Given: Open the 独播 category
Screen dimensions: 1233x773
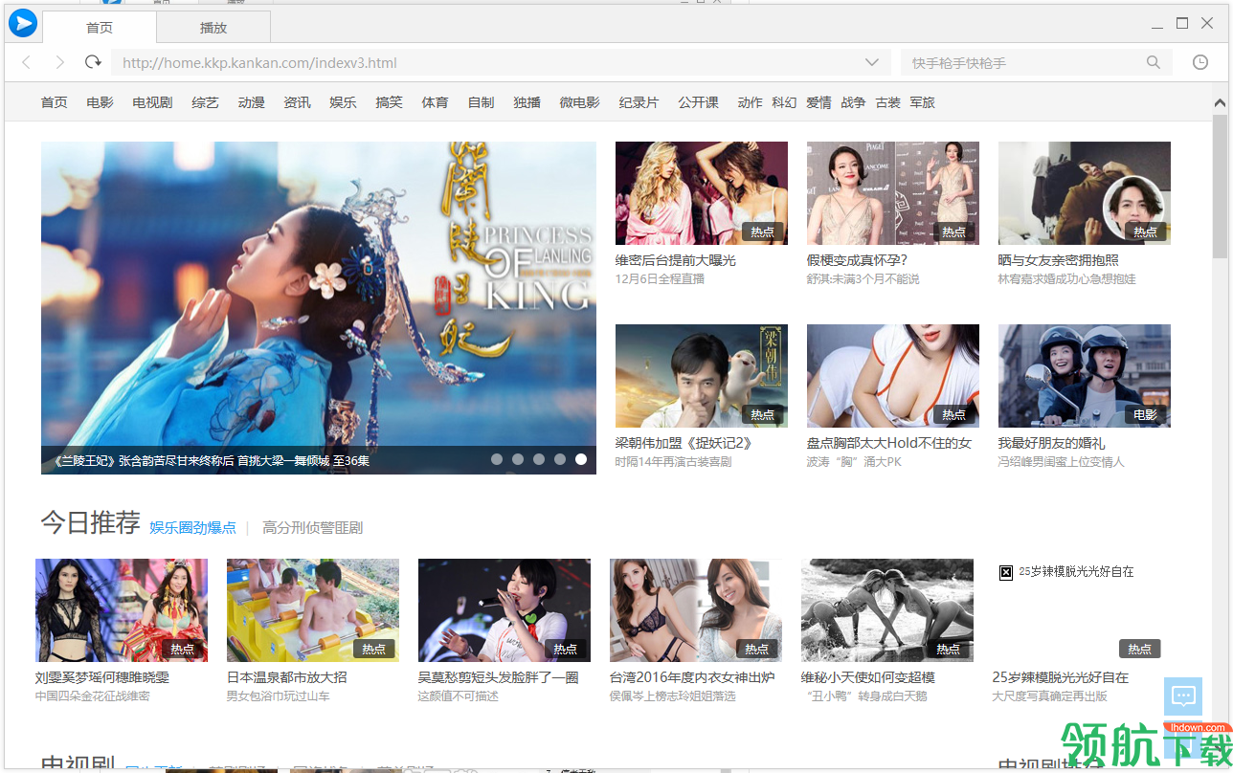Looking at the screenshot, I should (527, 102).
